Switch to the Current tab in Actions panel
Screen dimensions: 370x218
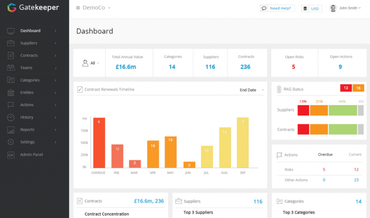click(x=354, y=154)
